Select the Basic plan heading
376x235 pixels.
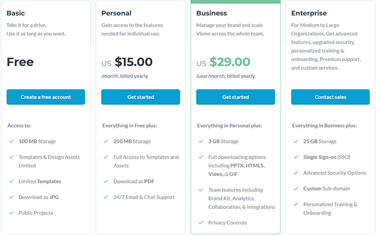click(x=16, y=13)
